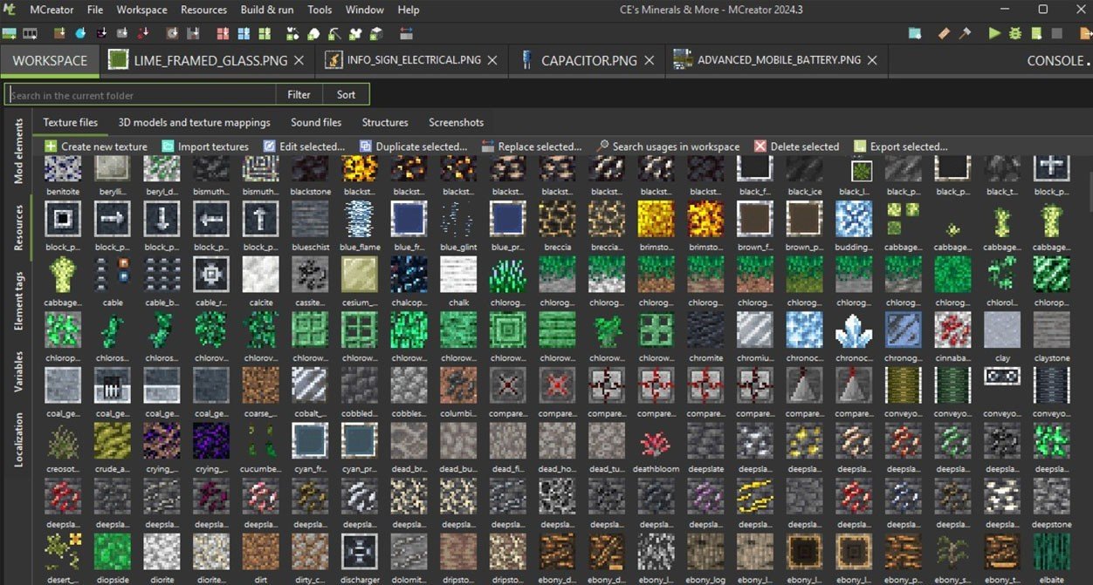This screenshot has height=585, width=1093.
Task: Click the eraser icon in the toolbar
Action: (944, 34)
